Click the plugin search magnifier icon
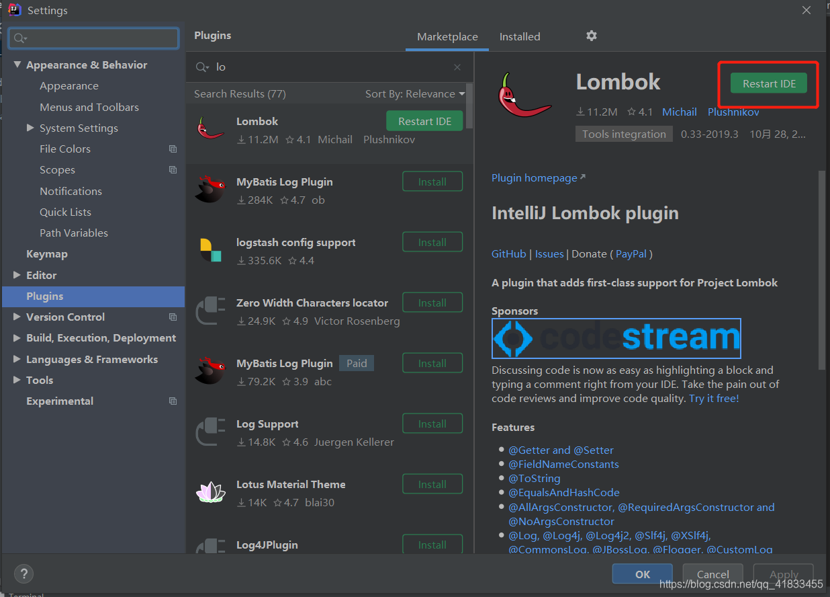 tap(201, 67)
